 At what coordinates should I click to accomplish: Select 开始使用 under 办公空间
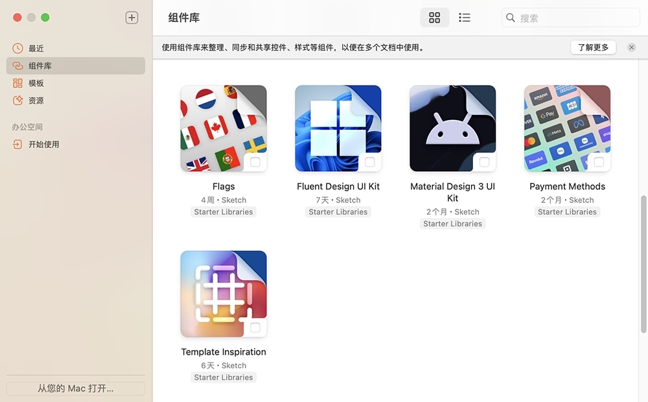[x=76, y=145]
